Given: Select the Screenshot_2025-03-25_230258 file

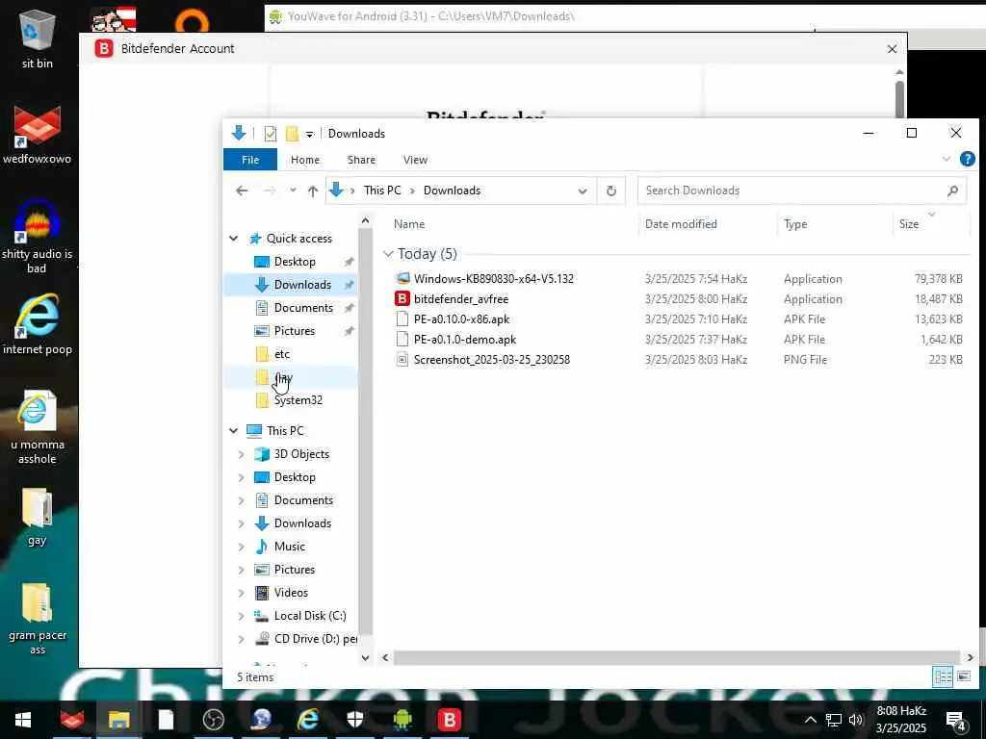Looking at the screenshot, I should (492, 360).
